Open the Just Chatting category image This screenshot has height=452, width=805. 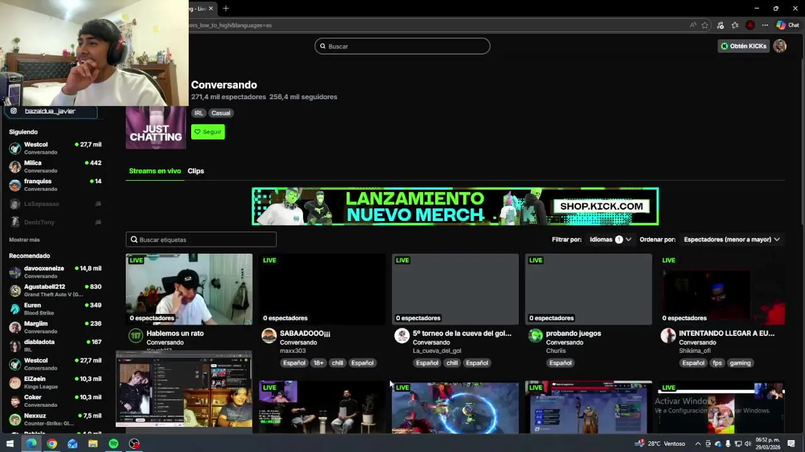156,127
